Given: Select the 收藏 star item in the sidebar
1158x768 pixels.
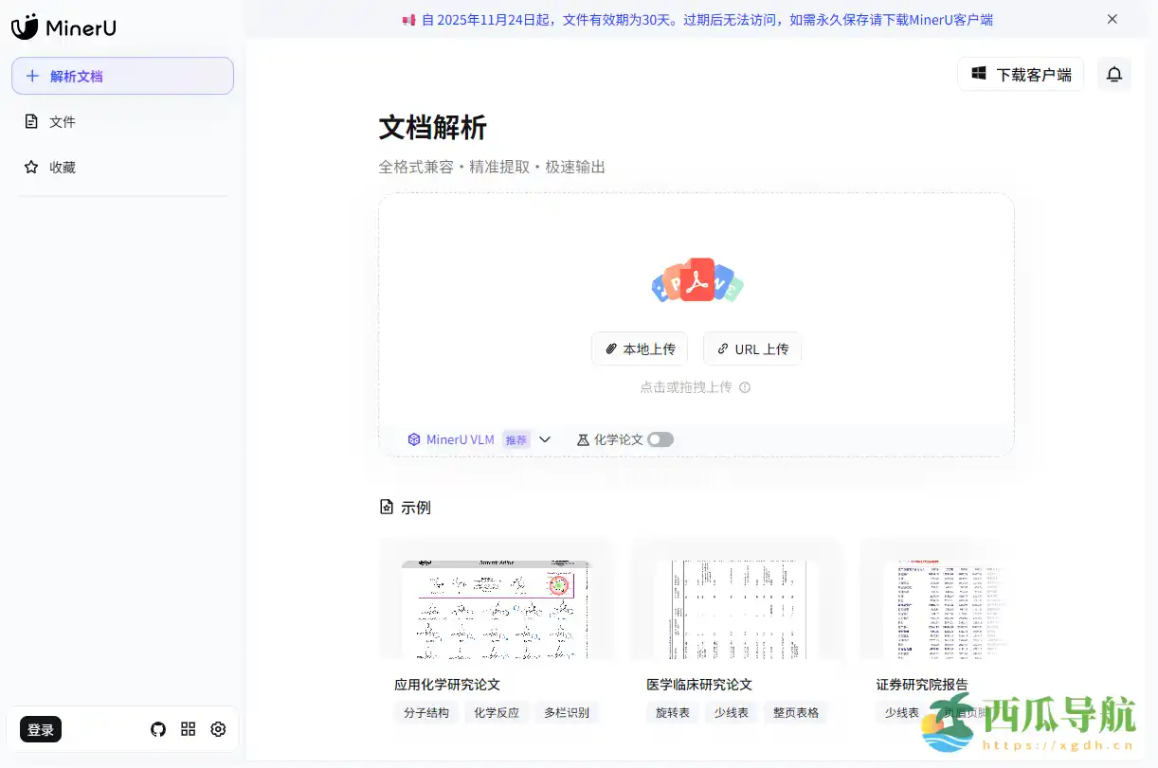Looking at the screenshot, I should (61, 167).
